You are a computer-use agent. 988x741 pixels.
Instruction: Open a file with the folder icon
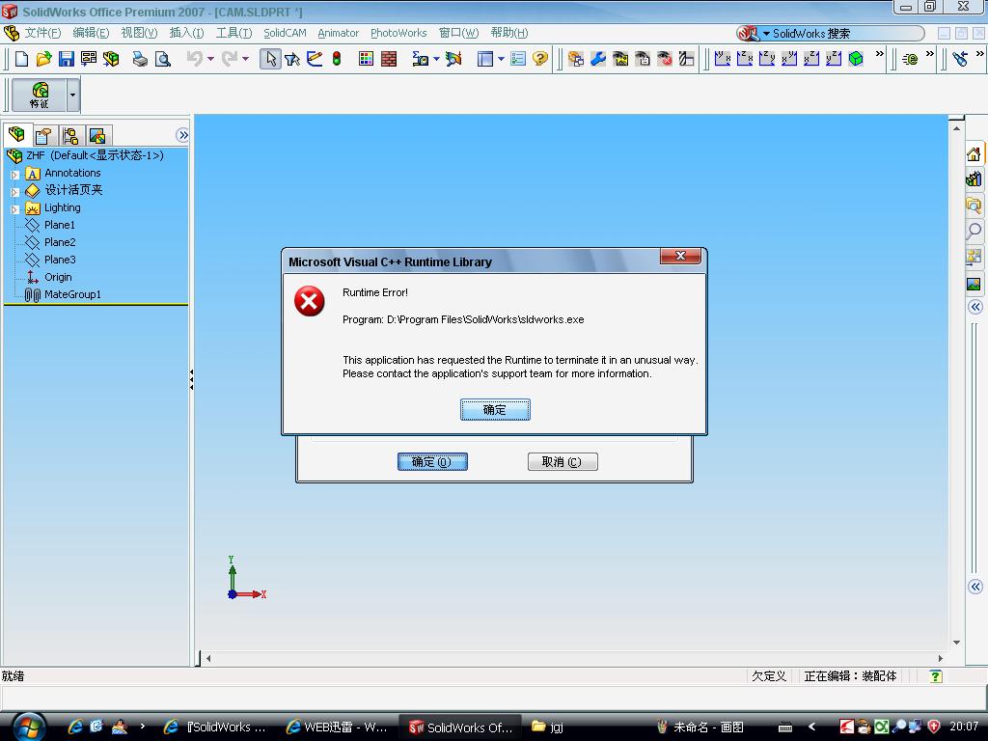[43, 59]
